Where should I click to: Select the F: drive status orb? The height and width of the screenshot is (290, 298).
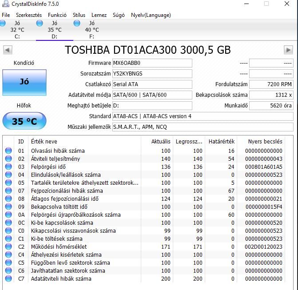(77, 23)
